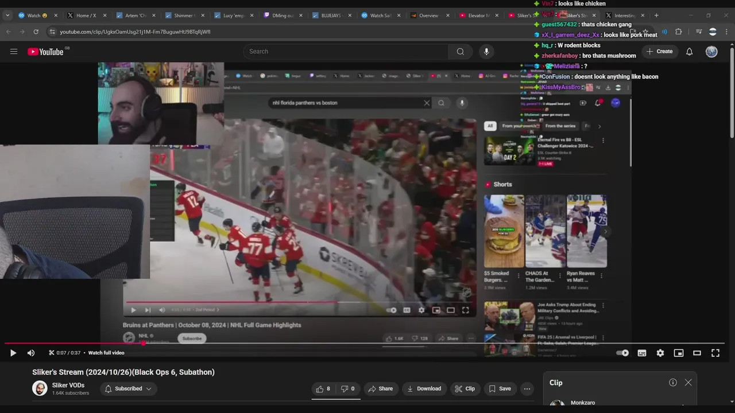Image resolution: width=735 pixels, height=413 pixels.
Task: Click the Watch full video link
Action: 106,353
